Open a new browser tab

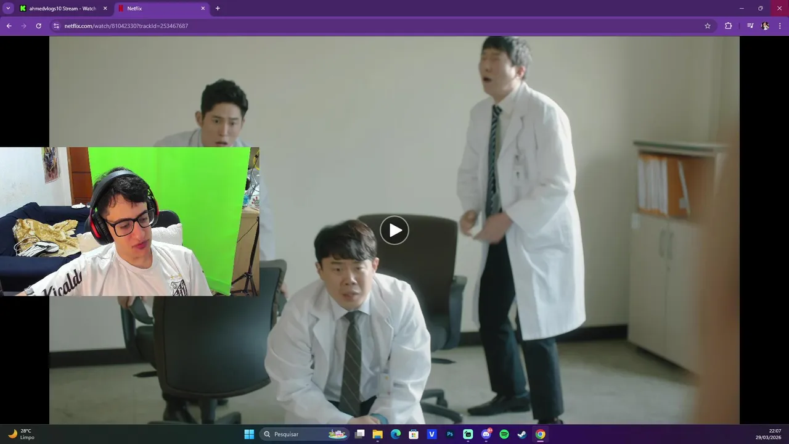[x=218, y=9]
